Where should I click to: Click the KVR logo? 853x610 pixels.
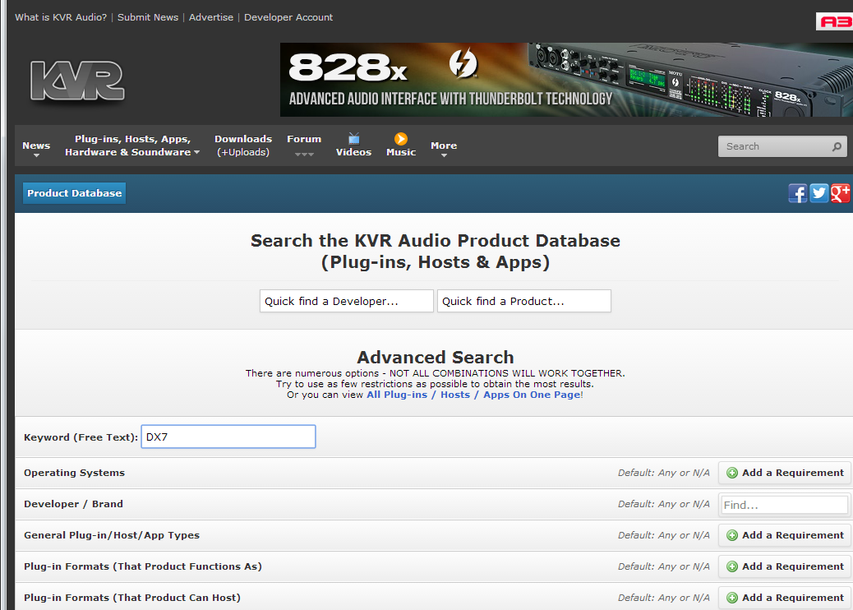click(x=77, y=81)
